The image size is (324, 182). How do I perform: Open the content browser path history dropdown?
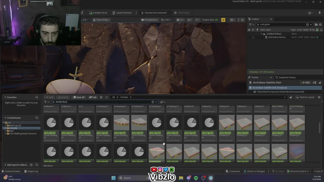tap(285, 97)
